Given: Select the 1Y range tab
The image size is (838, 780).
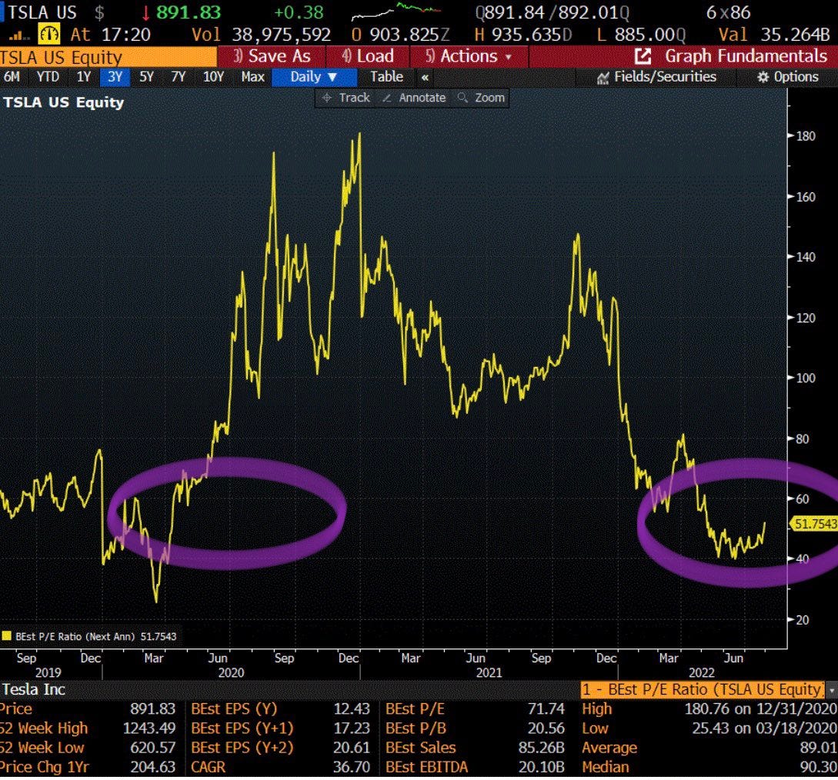Looking at the screenshot, I should point(84,78).
